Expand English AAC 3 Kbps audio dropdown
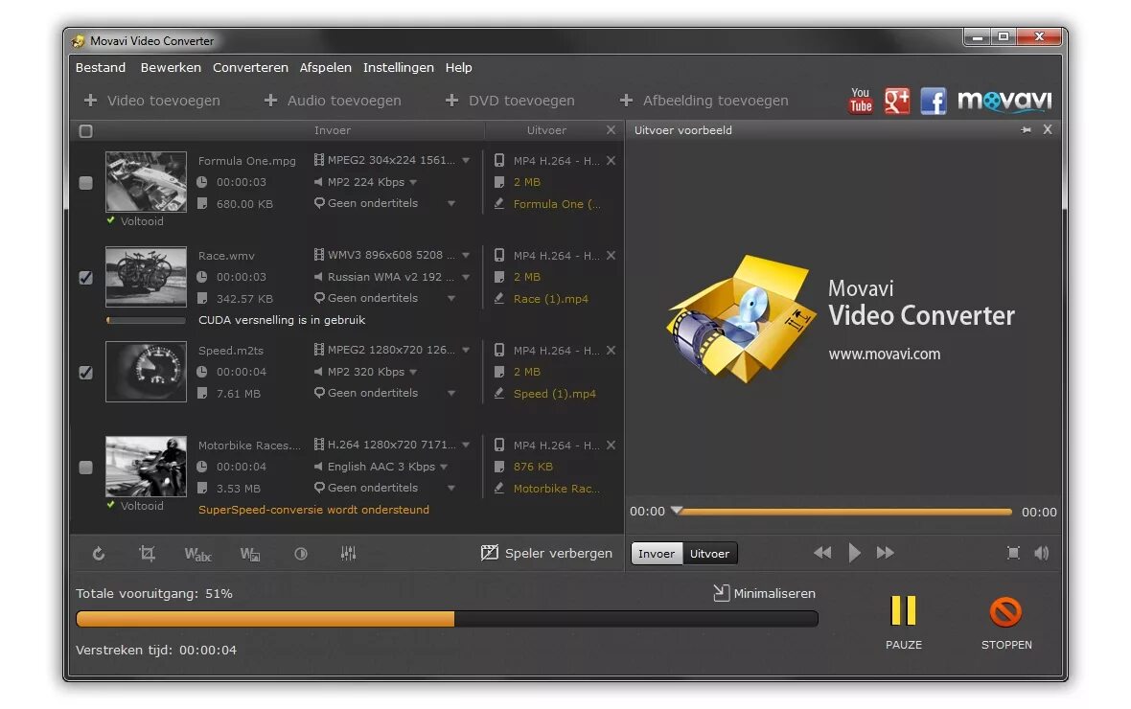Screen dimensions: 1131x709 coord(444,467)
